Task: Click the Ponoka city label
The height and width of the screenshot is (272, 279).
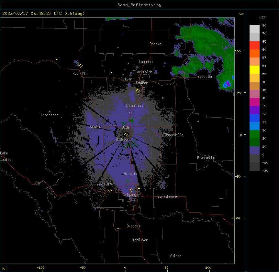Action: coord(155,44)
